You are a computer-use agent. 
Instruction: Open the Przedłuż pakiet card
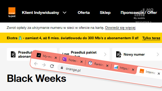[84, 54]
